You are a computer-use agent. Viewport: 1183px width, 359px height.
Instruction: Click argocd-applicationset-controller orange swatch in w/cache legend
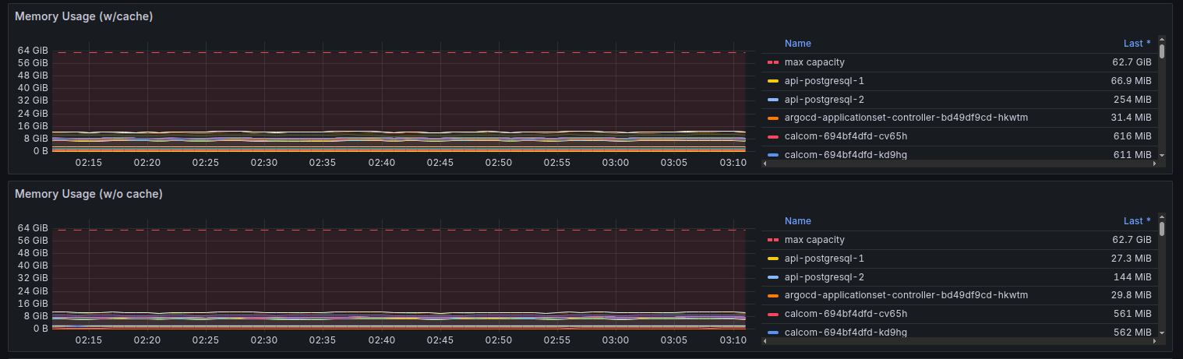tap(773, 118)
